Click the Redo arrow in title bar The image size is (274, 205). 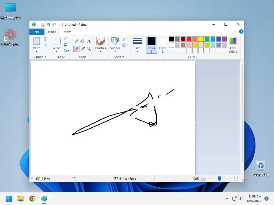pos(54,25)
